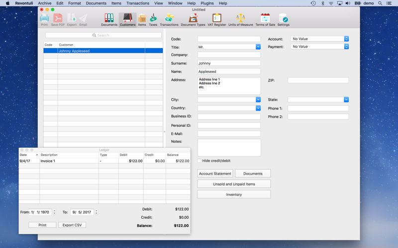Image resolution: width=398 pixels, height=248 pixels.
Task: Click the Surname field containing Johnny
Action: (229, 63)
